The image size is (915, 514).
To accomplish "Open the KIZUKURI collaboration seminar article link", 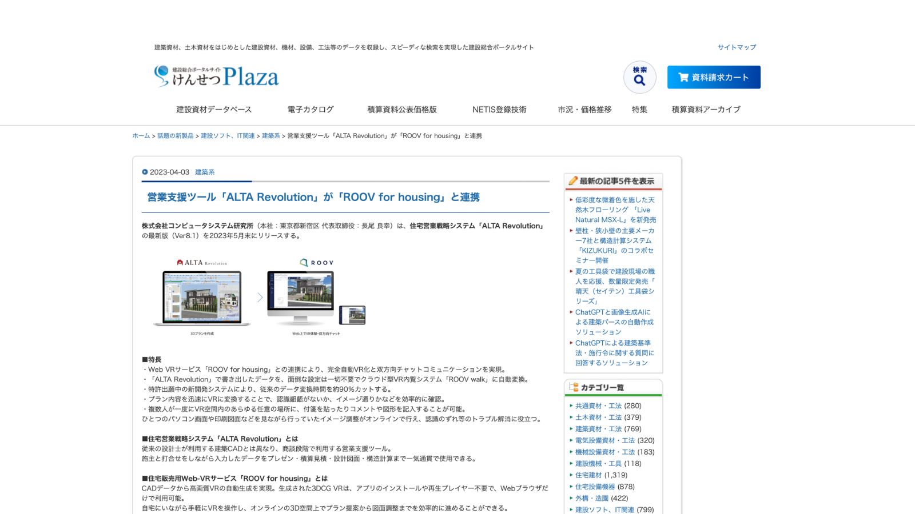I will tap(615, 246).
